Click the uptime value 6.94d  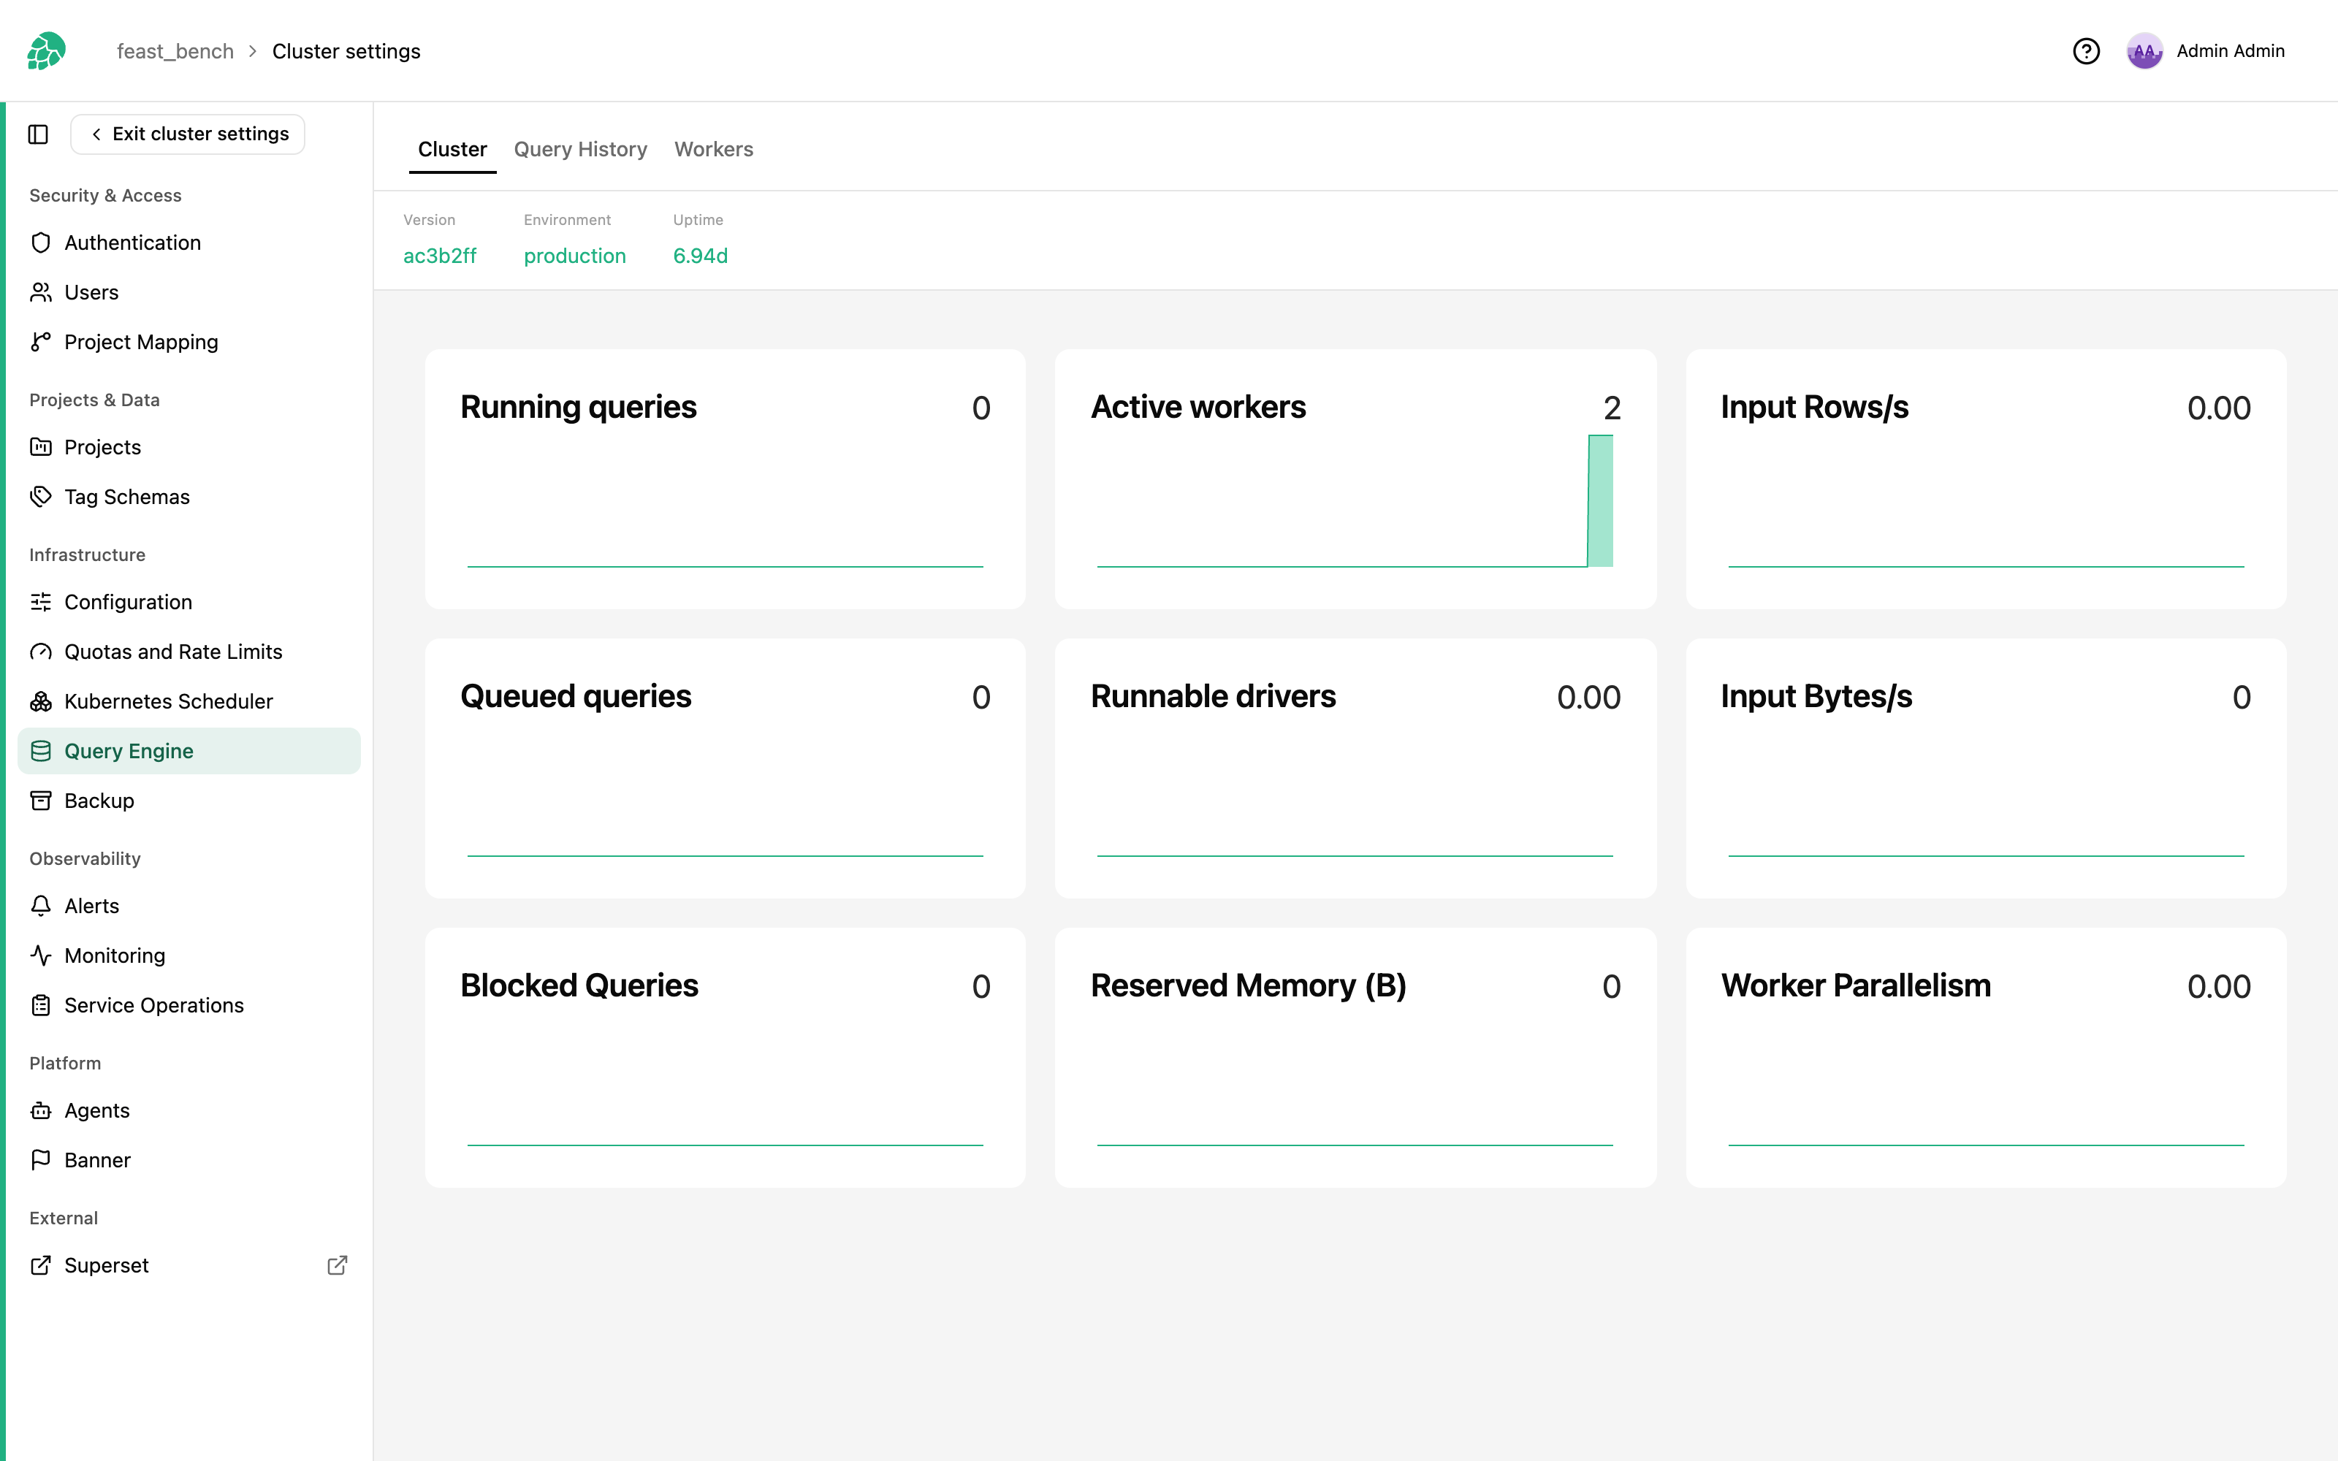[x=701, y=256]
